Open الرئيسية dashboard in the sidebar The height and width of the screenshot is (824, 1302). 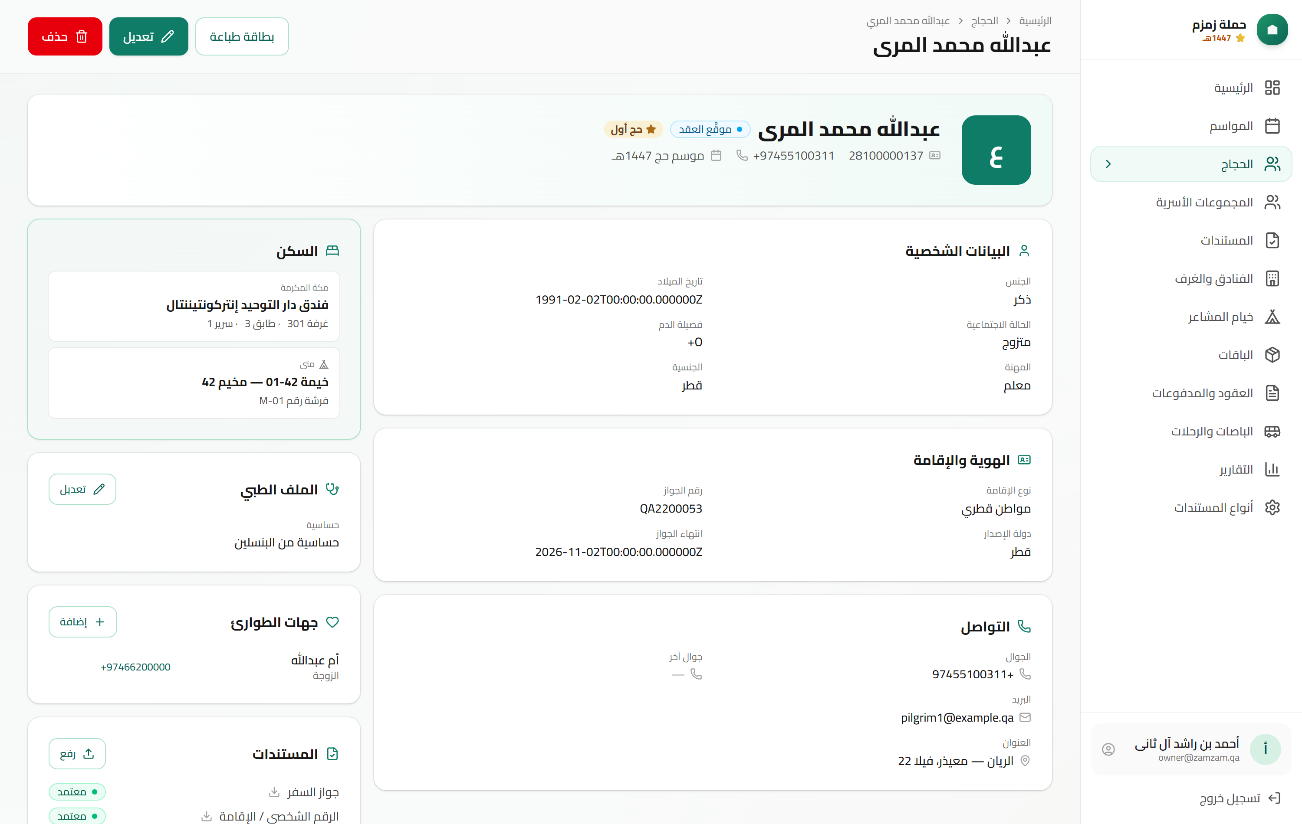pyautogui.click(x=1190, y=88)
